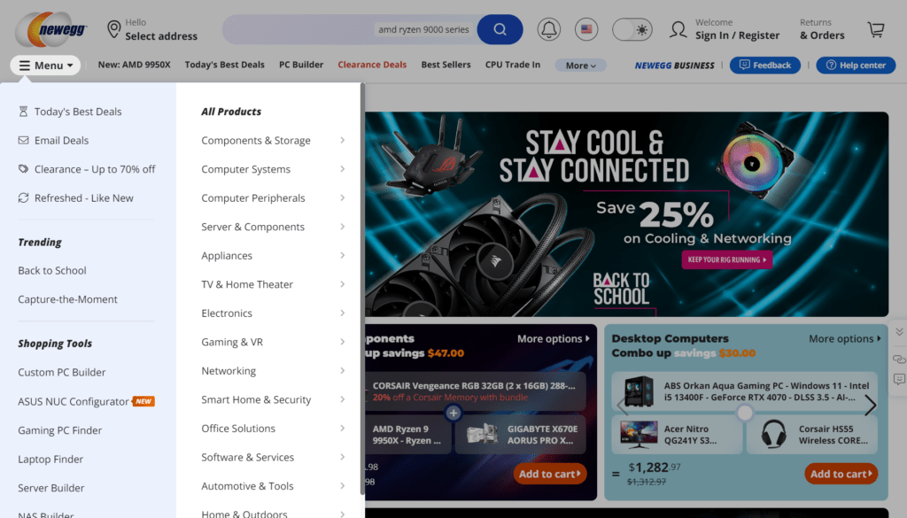This screenshot has height=518, width=907.
Task: Expand Server & Components chevron
Action: 343,227
